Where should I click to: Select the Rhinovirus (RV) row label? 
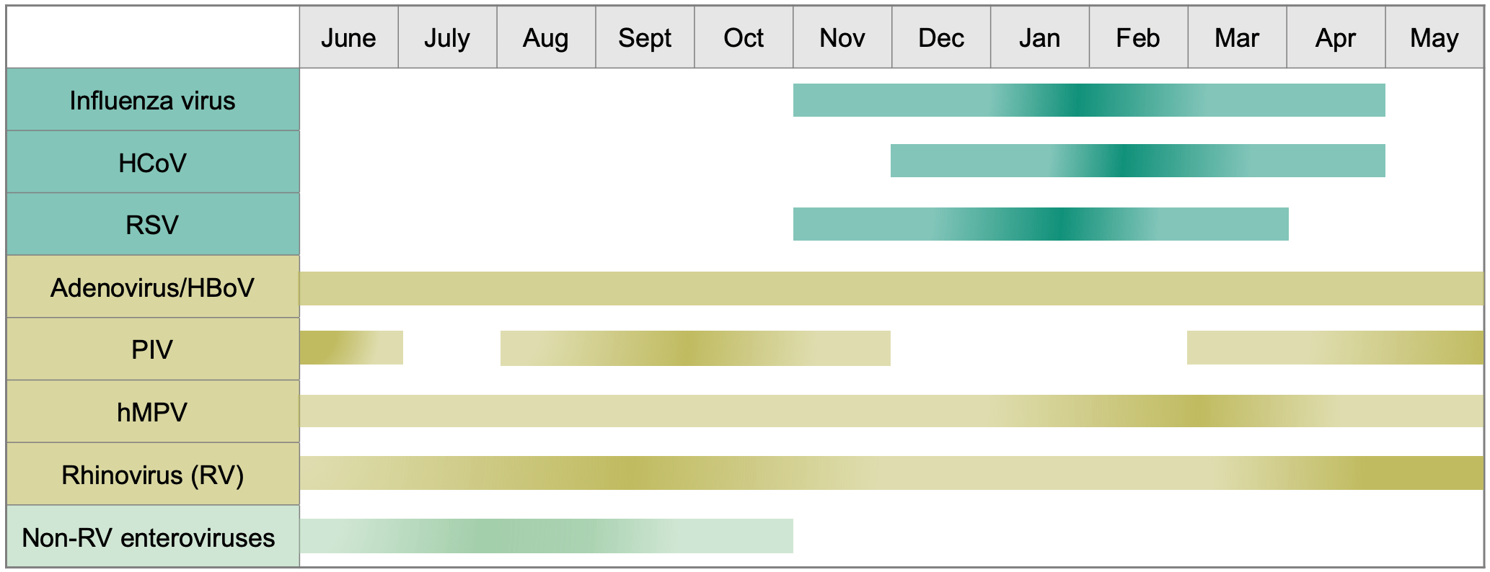152,475
